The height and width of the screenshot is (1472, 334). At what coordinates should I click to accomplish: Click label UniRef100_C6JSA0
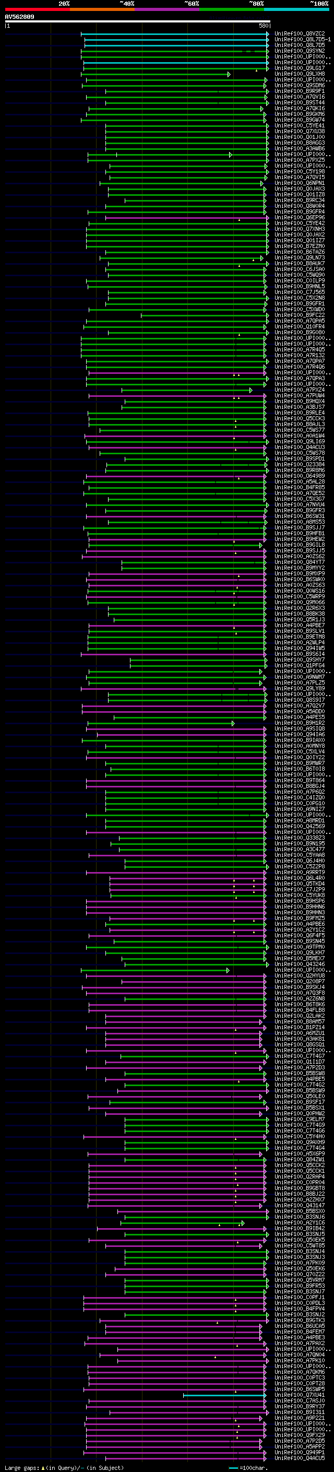tap(300, 269)
